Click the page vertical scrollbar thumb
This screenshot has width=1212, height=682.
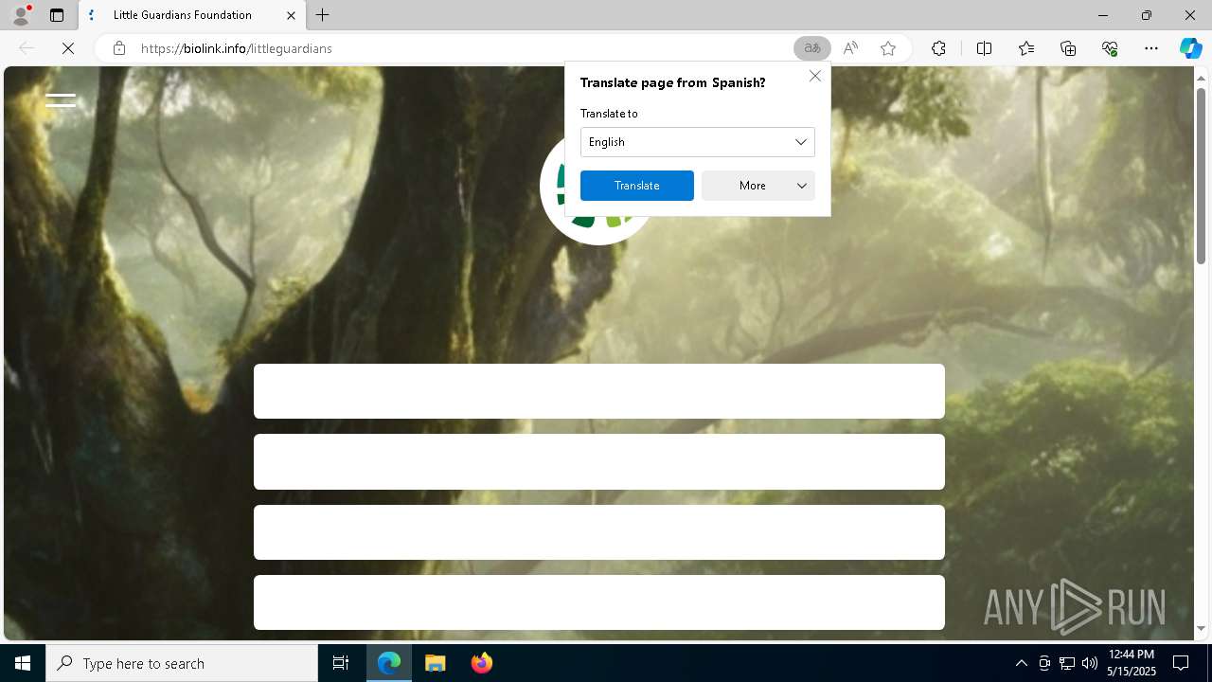(1202, 175)
